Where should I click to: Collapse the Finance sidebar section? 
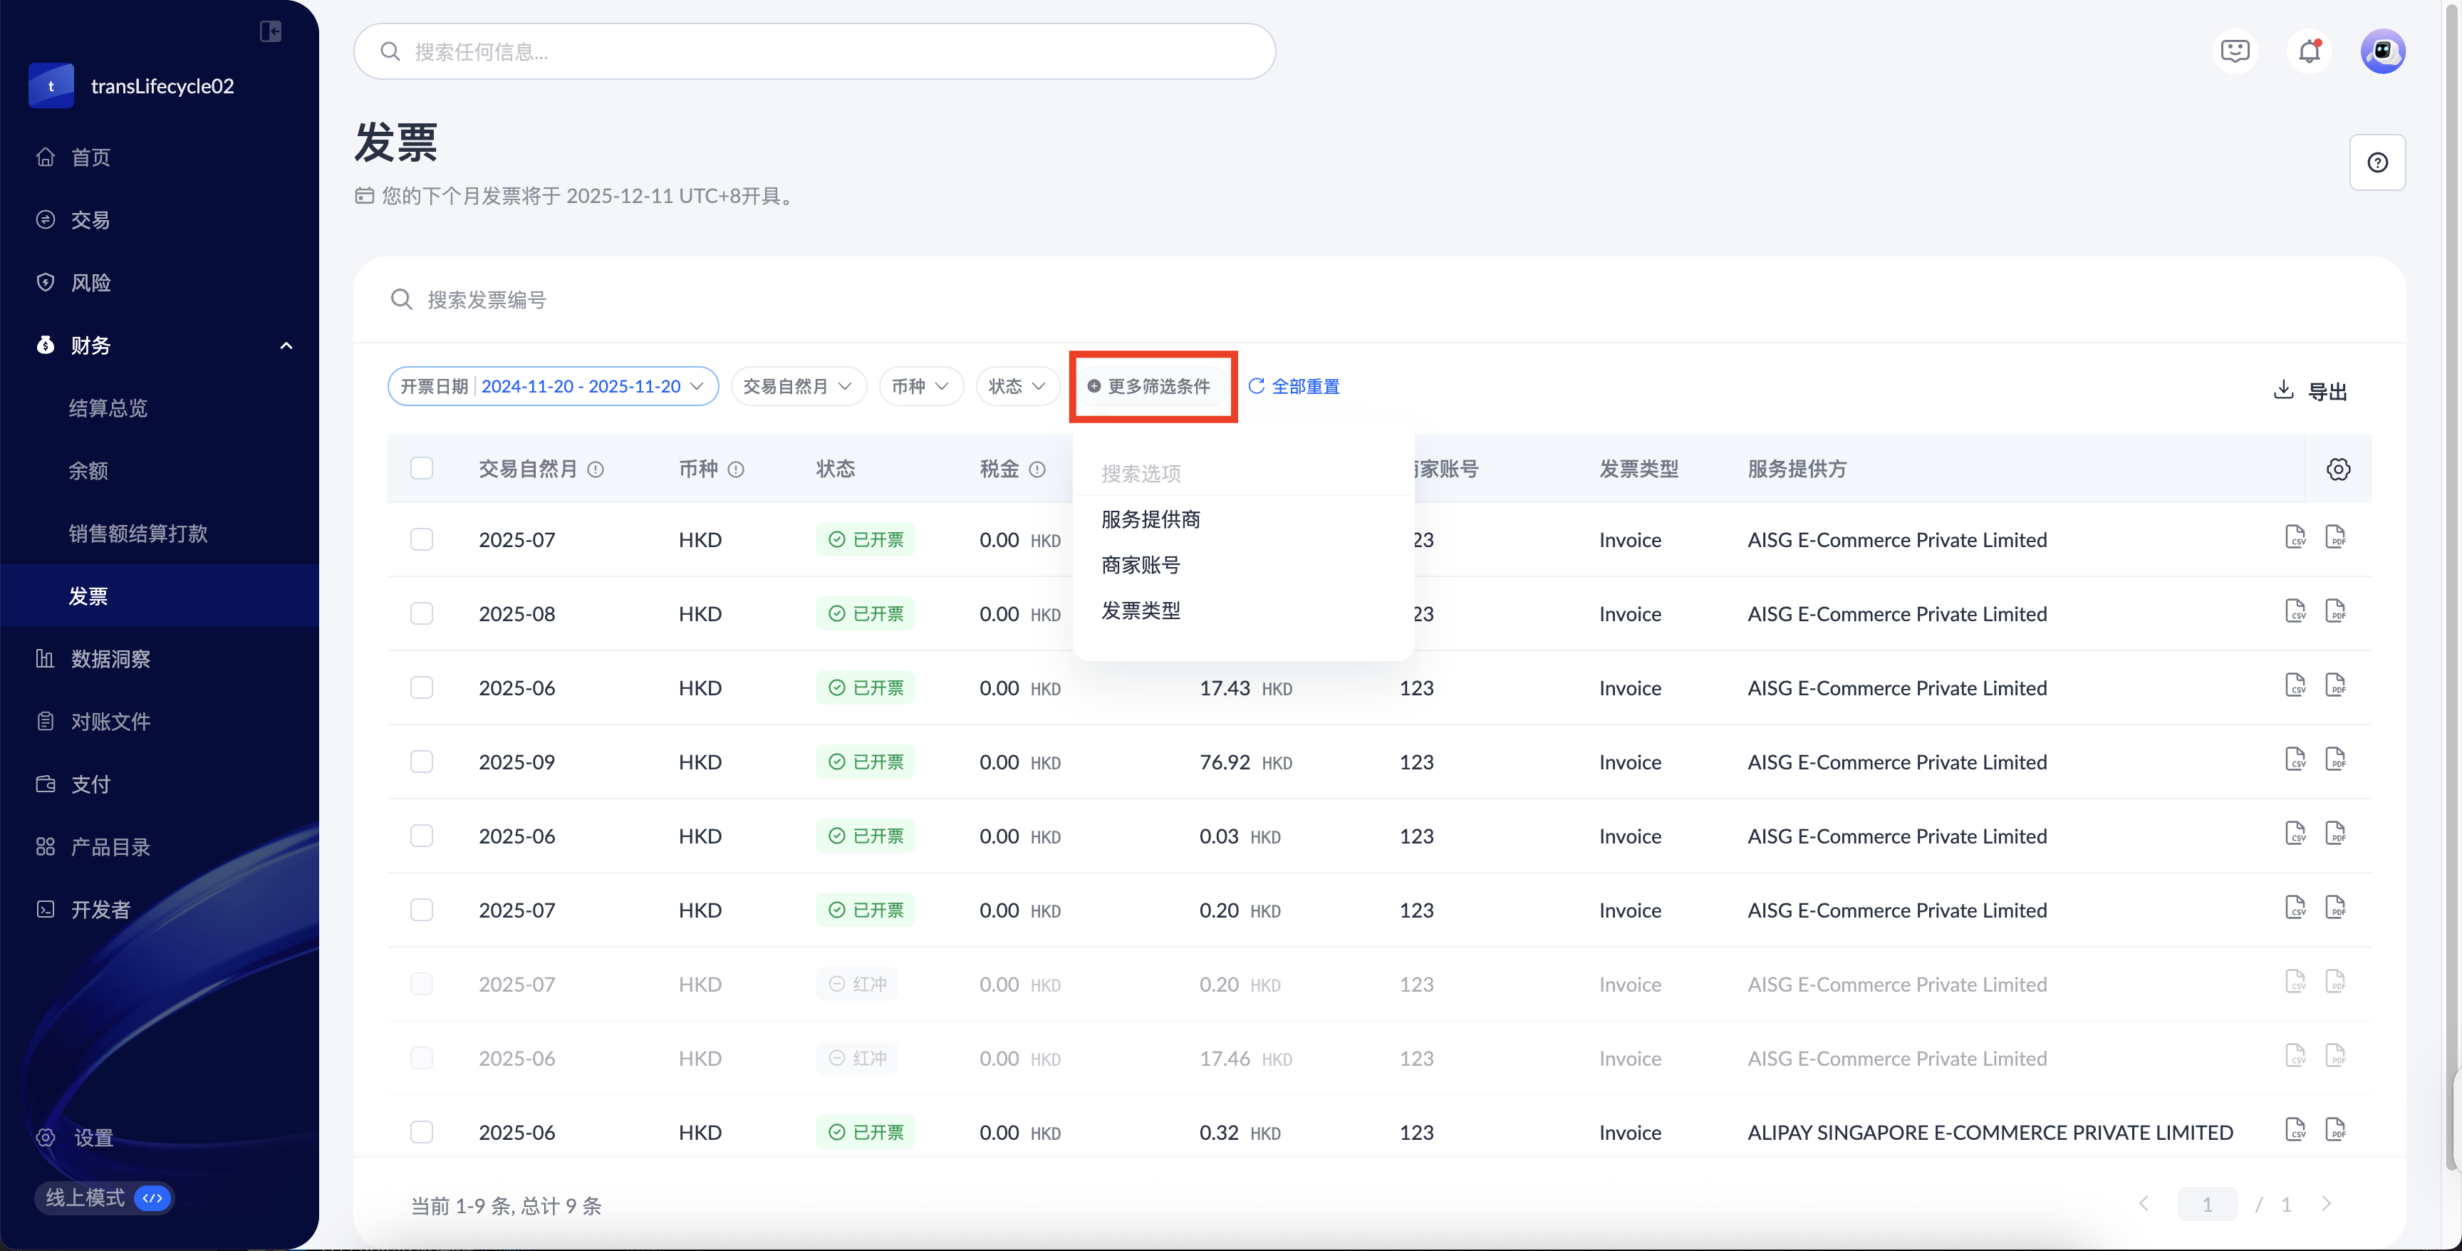click(286, 346)
